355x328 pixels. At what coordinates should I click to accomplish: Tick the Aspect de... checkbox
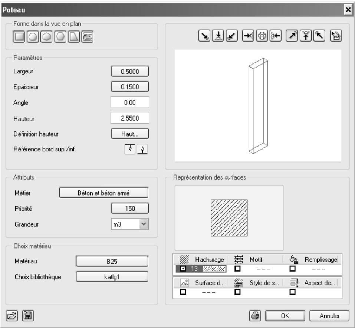coord(293,292)
